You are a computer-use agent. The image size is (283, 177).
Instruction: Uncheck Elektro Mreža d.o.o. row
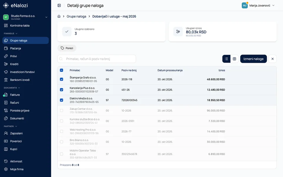[61, 100]
